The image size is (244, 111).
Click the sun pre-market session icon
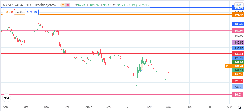tap(63, 5)
